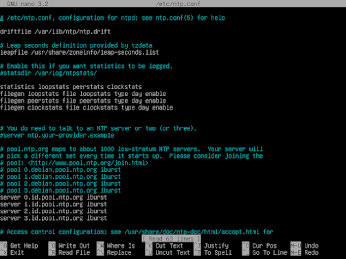346x259 pixels.
Task: Click the Read File shortcut label
Action: click(74, 253)
